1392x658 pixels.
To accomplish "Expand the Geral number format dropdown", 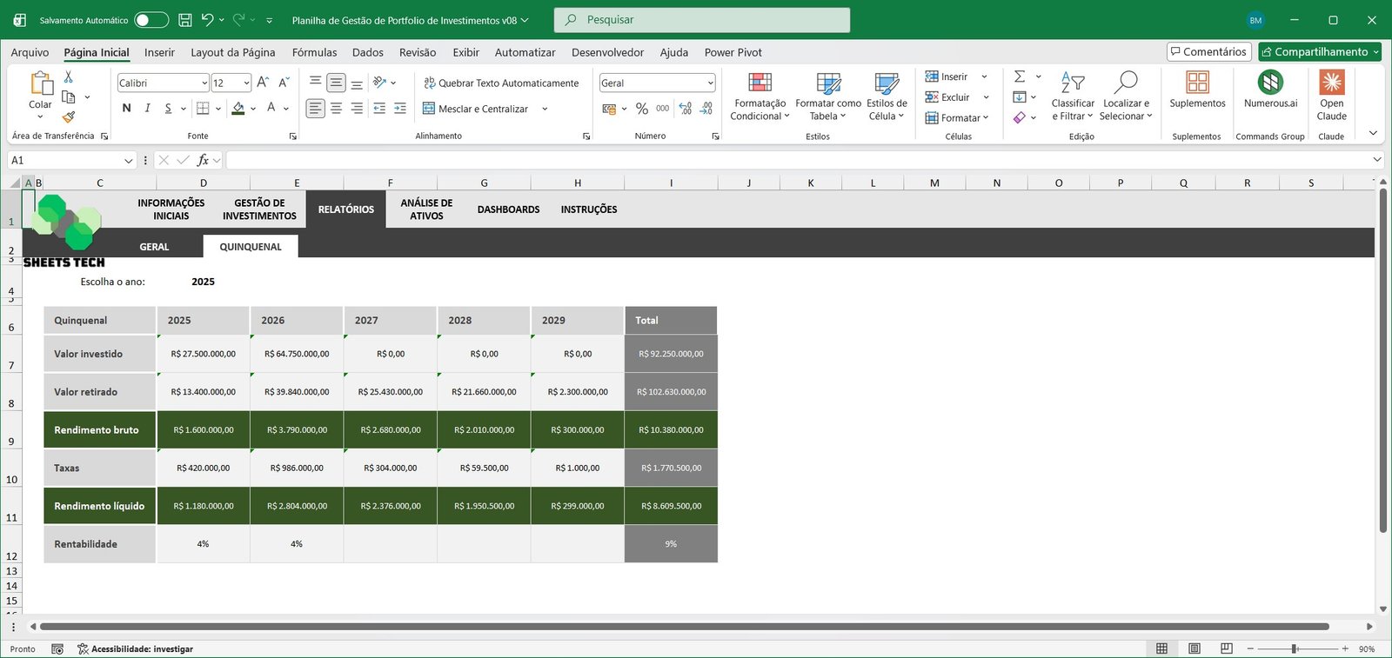I will coord(710,83).
